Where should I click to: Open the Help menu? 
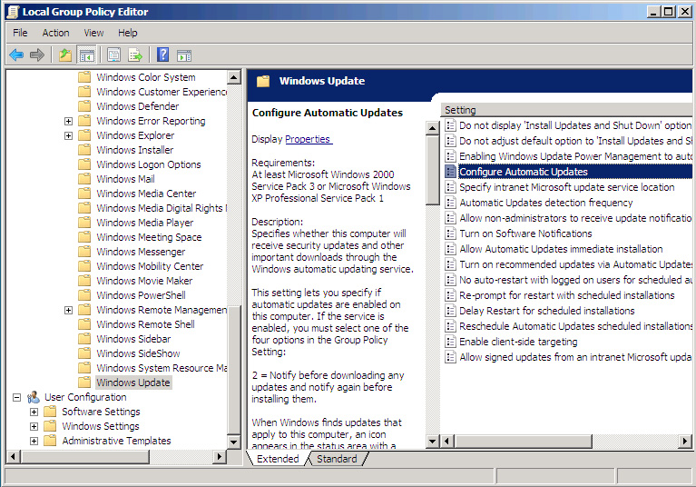127,33
